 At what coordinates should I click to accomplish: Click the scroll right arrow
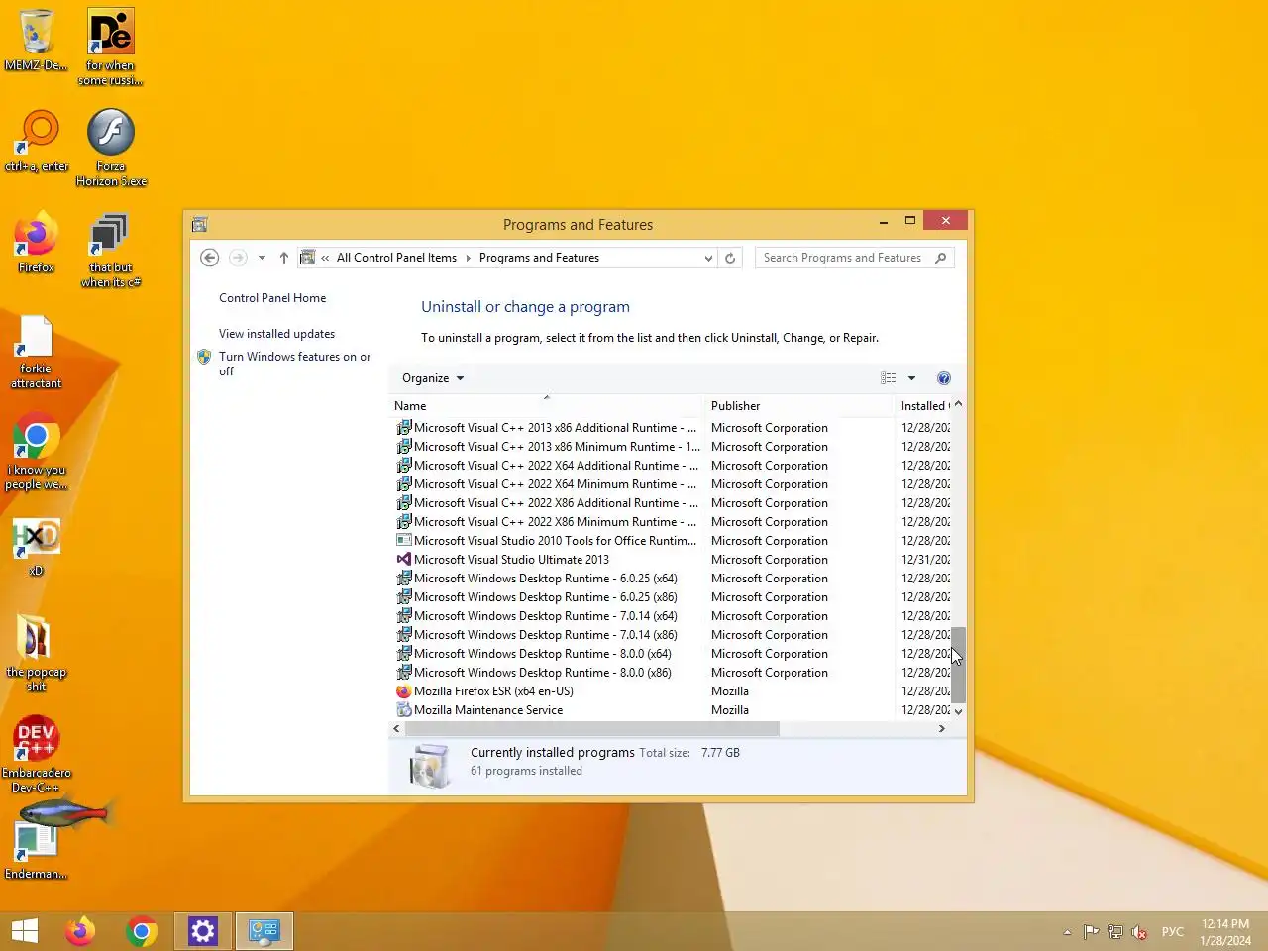942,728
